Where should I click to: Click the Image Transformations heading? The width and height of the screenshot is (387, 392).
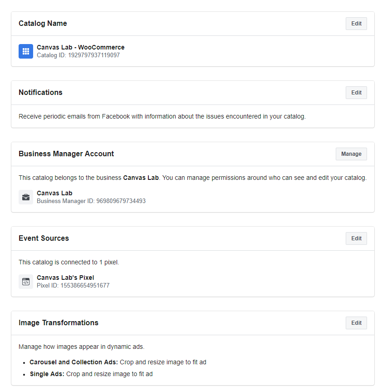58,323
